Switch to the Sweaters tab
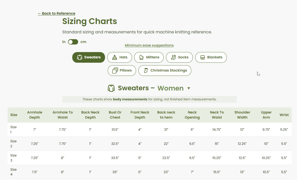 (89, 57)
